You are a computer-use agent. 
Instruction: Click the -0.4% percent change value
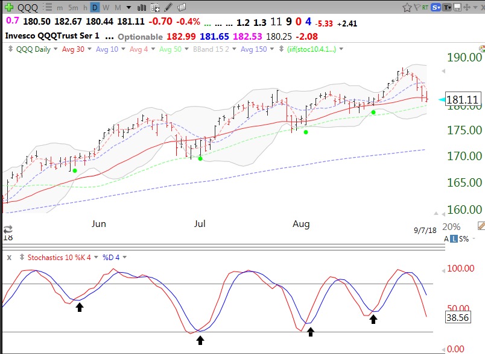tap(188, 22)
